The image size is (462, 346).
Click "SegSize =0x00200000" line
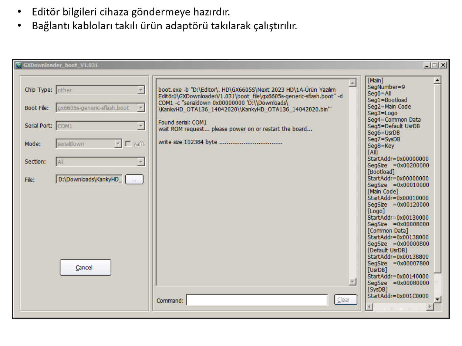pos(398,166)
